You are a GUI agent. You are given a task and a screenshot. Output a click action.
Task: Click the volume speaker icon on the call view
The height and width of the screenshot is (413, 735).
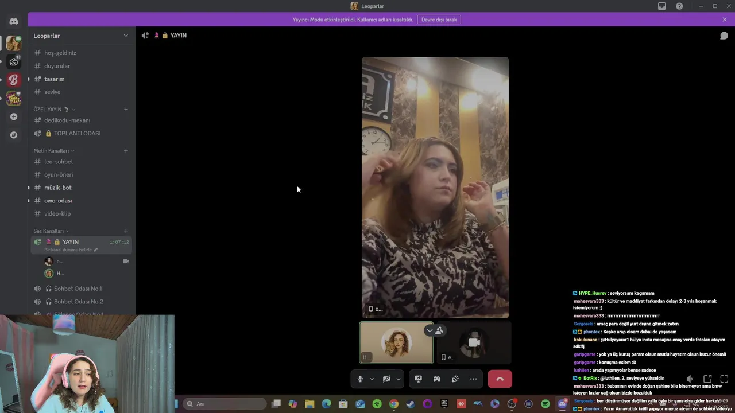pos(690,379)
